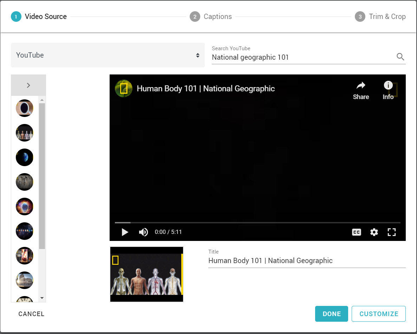The width and height of the screenshot is (417, 334).
Task: Click the Search YouTube input field
Action: pyautogui.click(x=303, y=57)
